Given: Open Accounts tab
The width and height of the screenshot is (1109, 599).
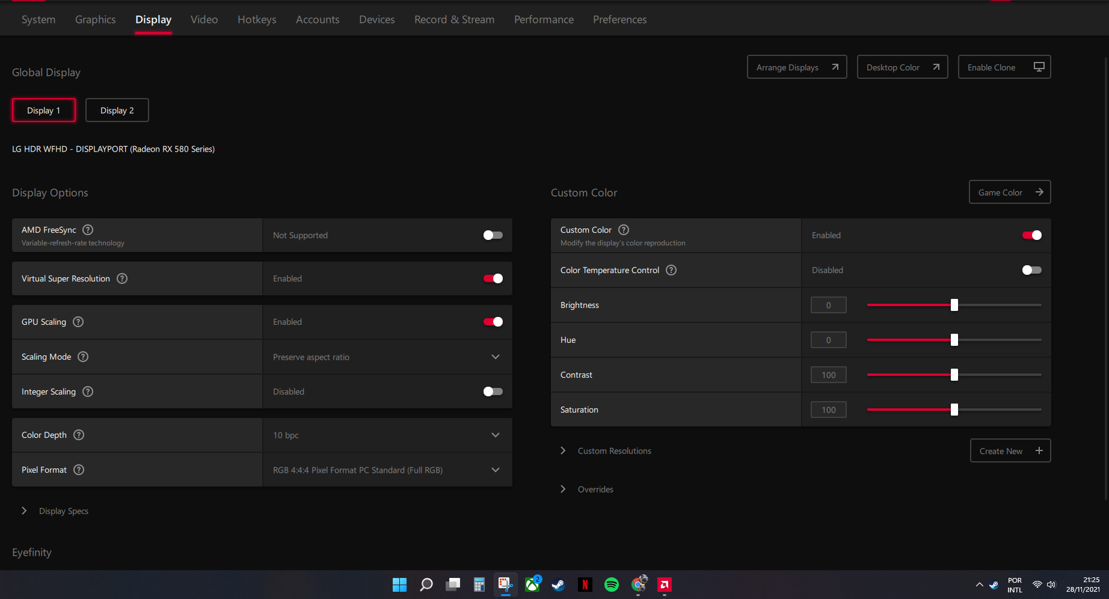Looking at the screenshot, I should 318,19.
